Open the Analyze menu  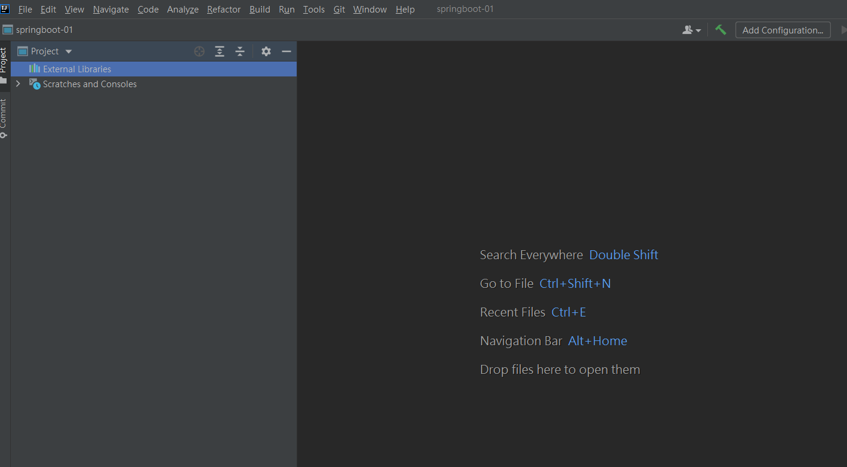183,10
